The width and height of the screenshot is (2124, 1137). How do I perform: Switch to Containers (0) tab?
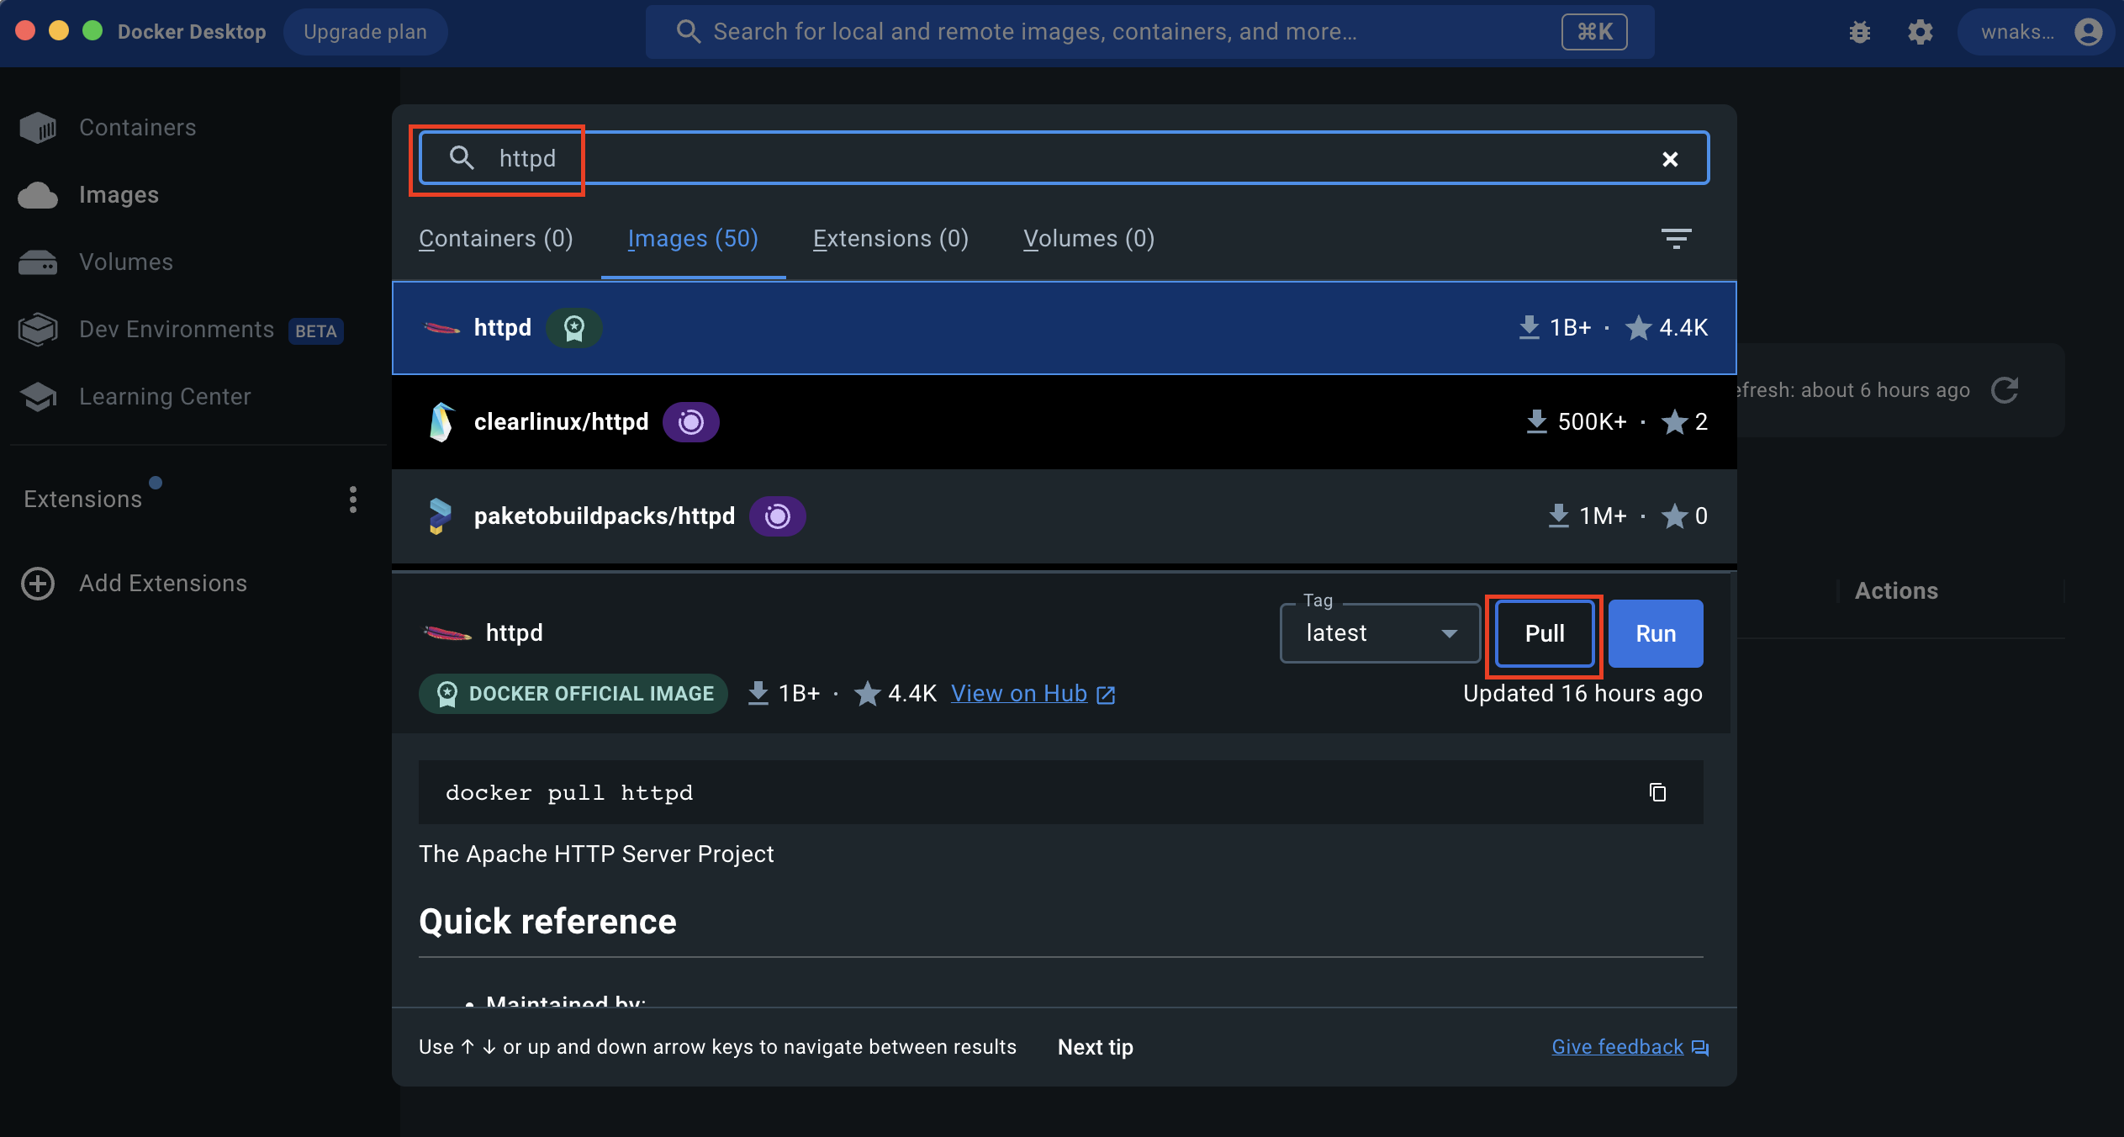coord(495,239)
